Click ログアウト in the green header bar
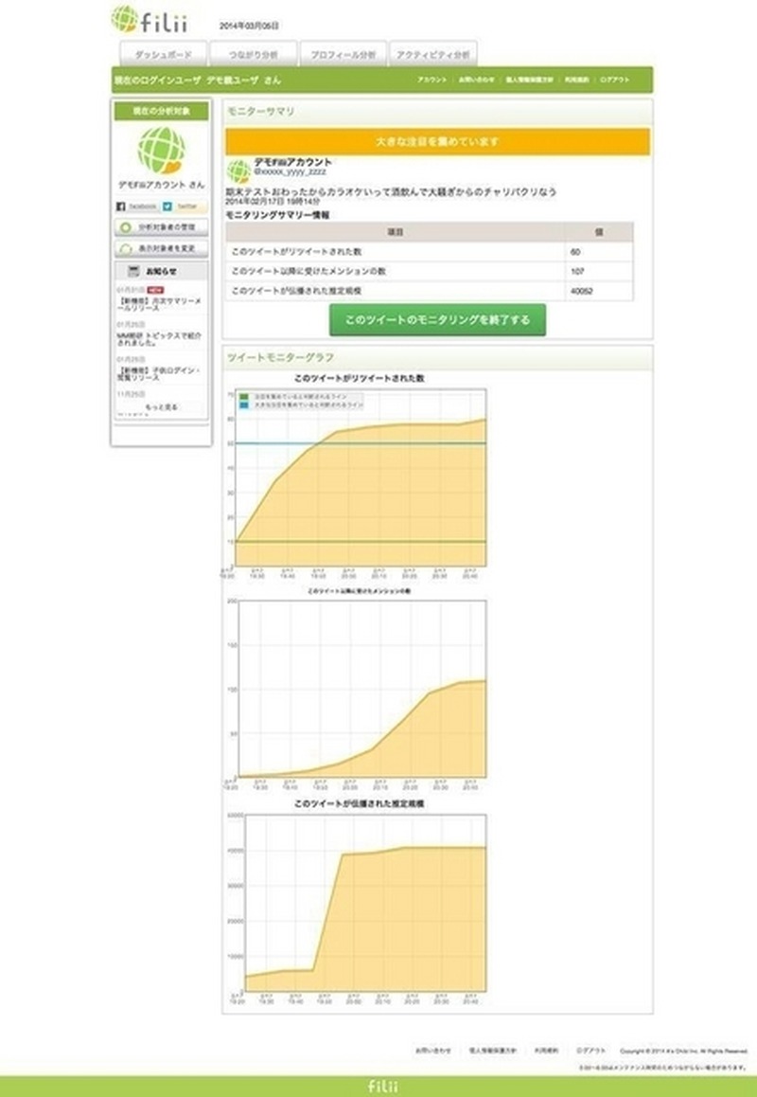Viewport: 757px width, 1097px height. coord(614,81)
